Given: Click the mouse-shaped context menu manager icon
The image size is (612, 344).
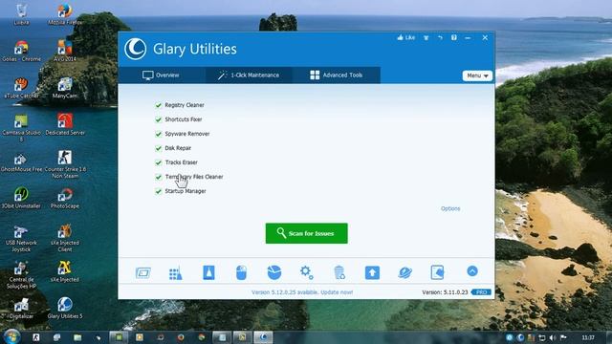Looking at the screenshot, I should point(241,272).
